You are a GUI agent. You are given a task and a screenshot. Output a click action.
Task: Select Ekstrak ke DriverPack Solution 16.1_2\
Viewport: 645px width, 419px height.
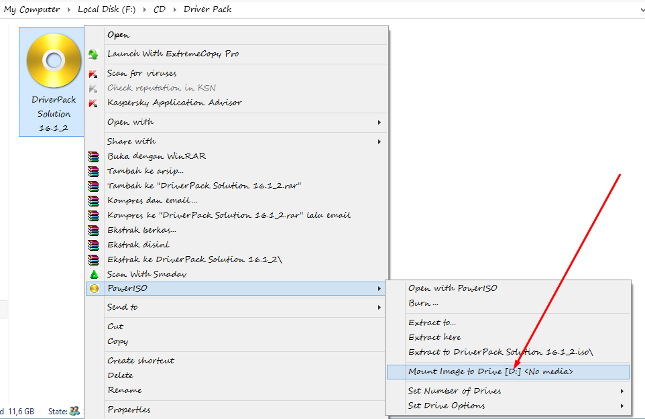pyautogui.click(x=237, y=260)
